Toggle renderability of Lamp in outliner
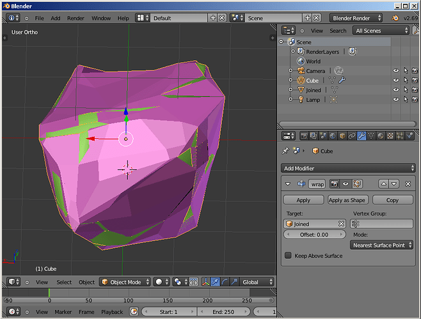 [x=415, y=99]
